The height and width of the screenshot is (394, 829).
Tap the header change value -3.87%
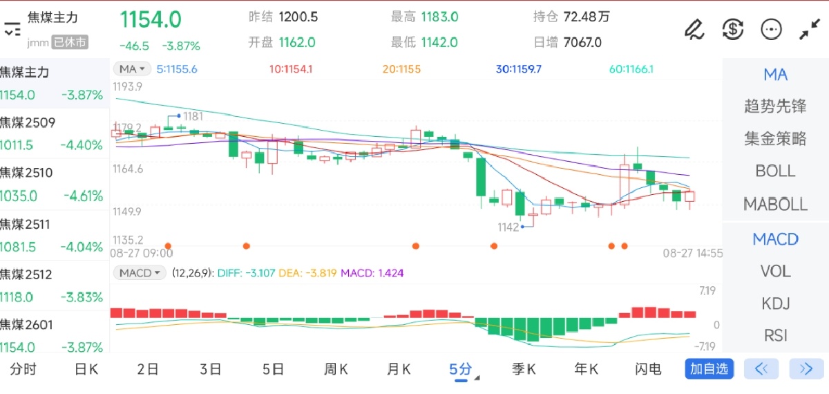(x=181, y=46)
